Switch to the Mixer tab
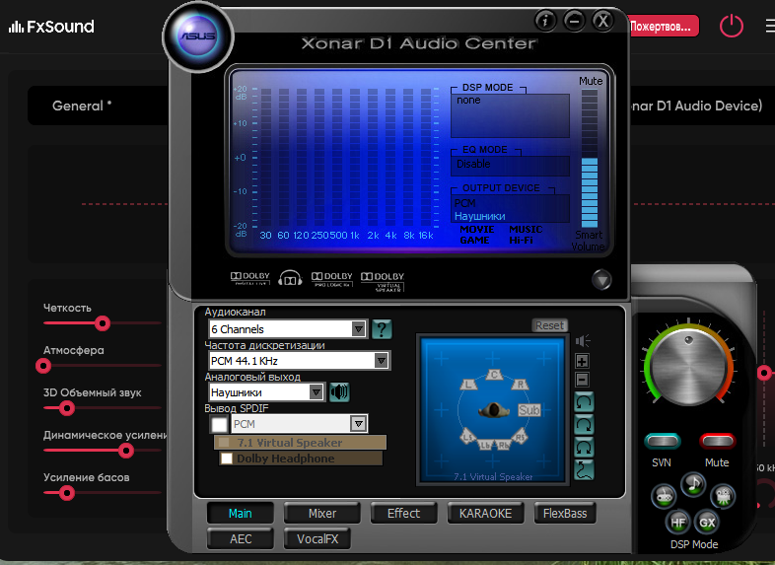Viewport: 775px width, 565px height. point(321,513)
